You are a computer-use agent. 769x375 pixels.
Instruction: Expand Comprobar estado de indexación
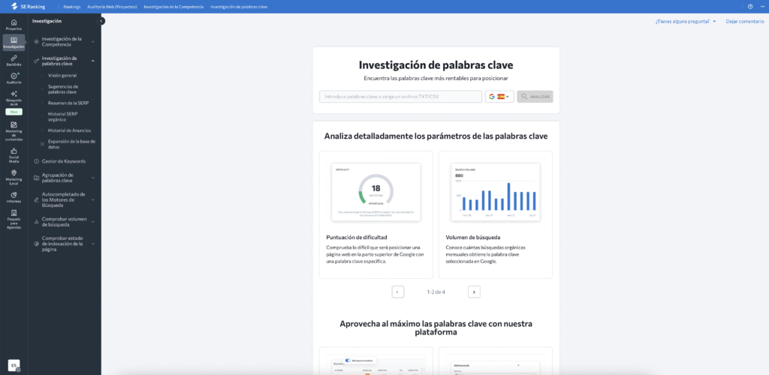point(92,243)
